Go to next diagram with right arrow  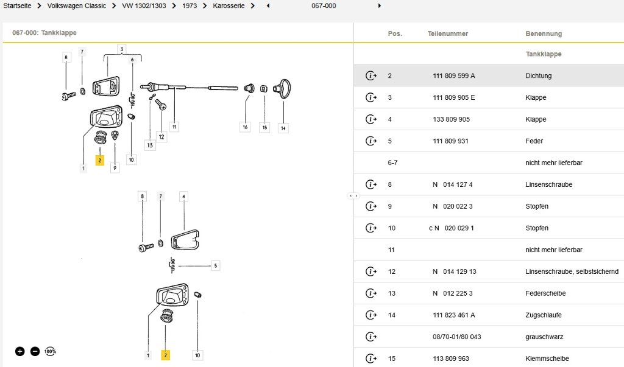[x=380, y=6]
